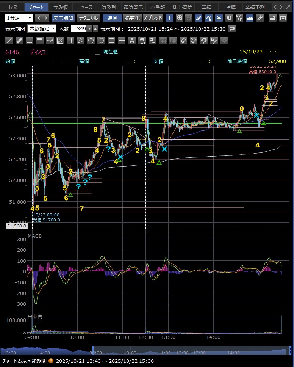Toggle the crosshair cursor button
The height and width of the screenshot is (367, 294).
click(x=169, y=18)
